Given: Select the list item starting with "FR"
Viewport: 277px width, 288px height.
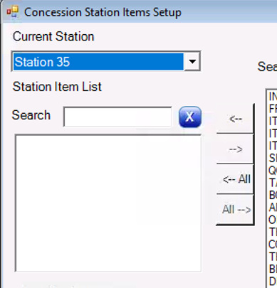Looking at the screenshot, I should tap(273, 109).
